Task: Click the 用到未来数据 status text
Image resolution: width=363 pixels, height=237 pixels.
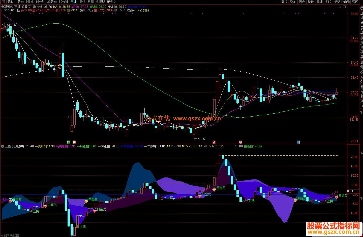Action: click(10, 235)
